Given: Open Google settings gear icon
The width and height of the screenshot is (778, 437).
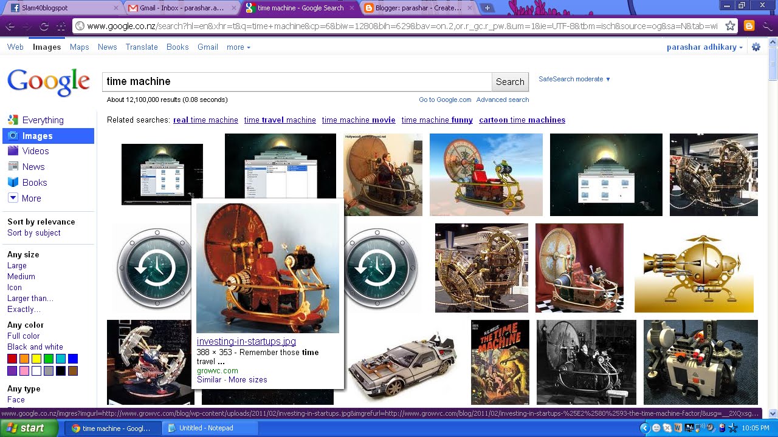Looking at the screenshot, I should 756,47.
